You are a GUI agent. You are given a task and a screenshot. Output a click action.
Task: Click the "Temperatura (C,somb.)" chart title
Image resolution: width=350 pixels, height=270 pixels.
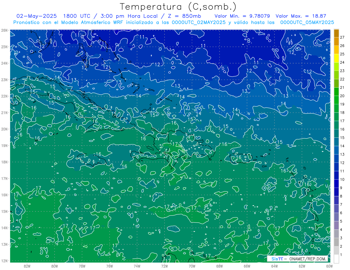(178, 7)
